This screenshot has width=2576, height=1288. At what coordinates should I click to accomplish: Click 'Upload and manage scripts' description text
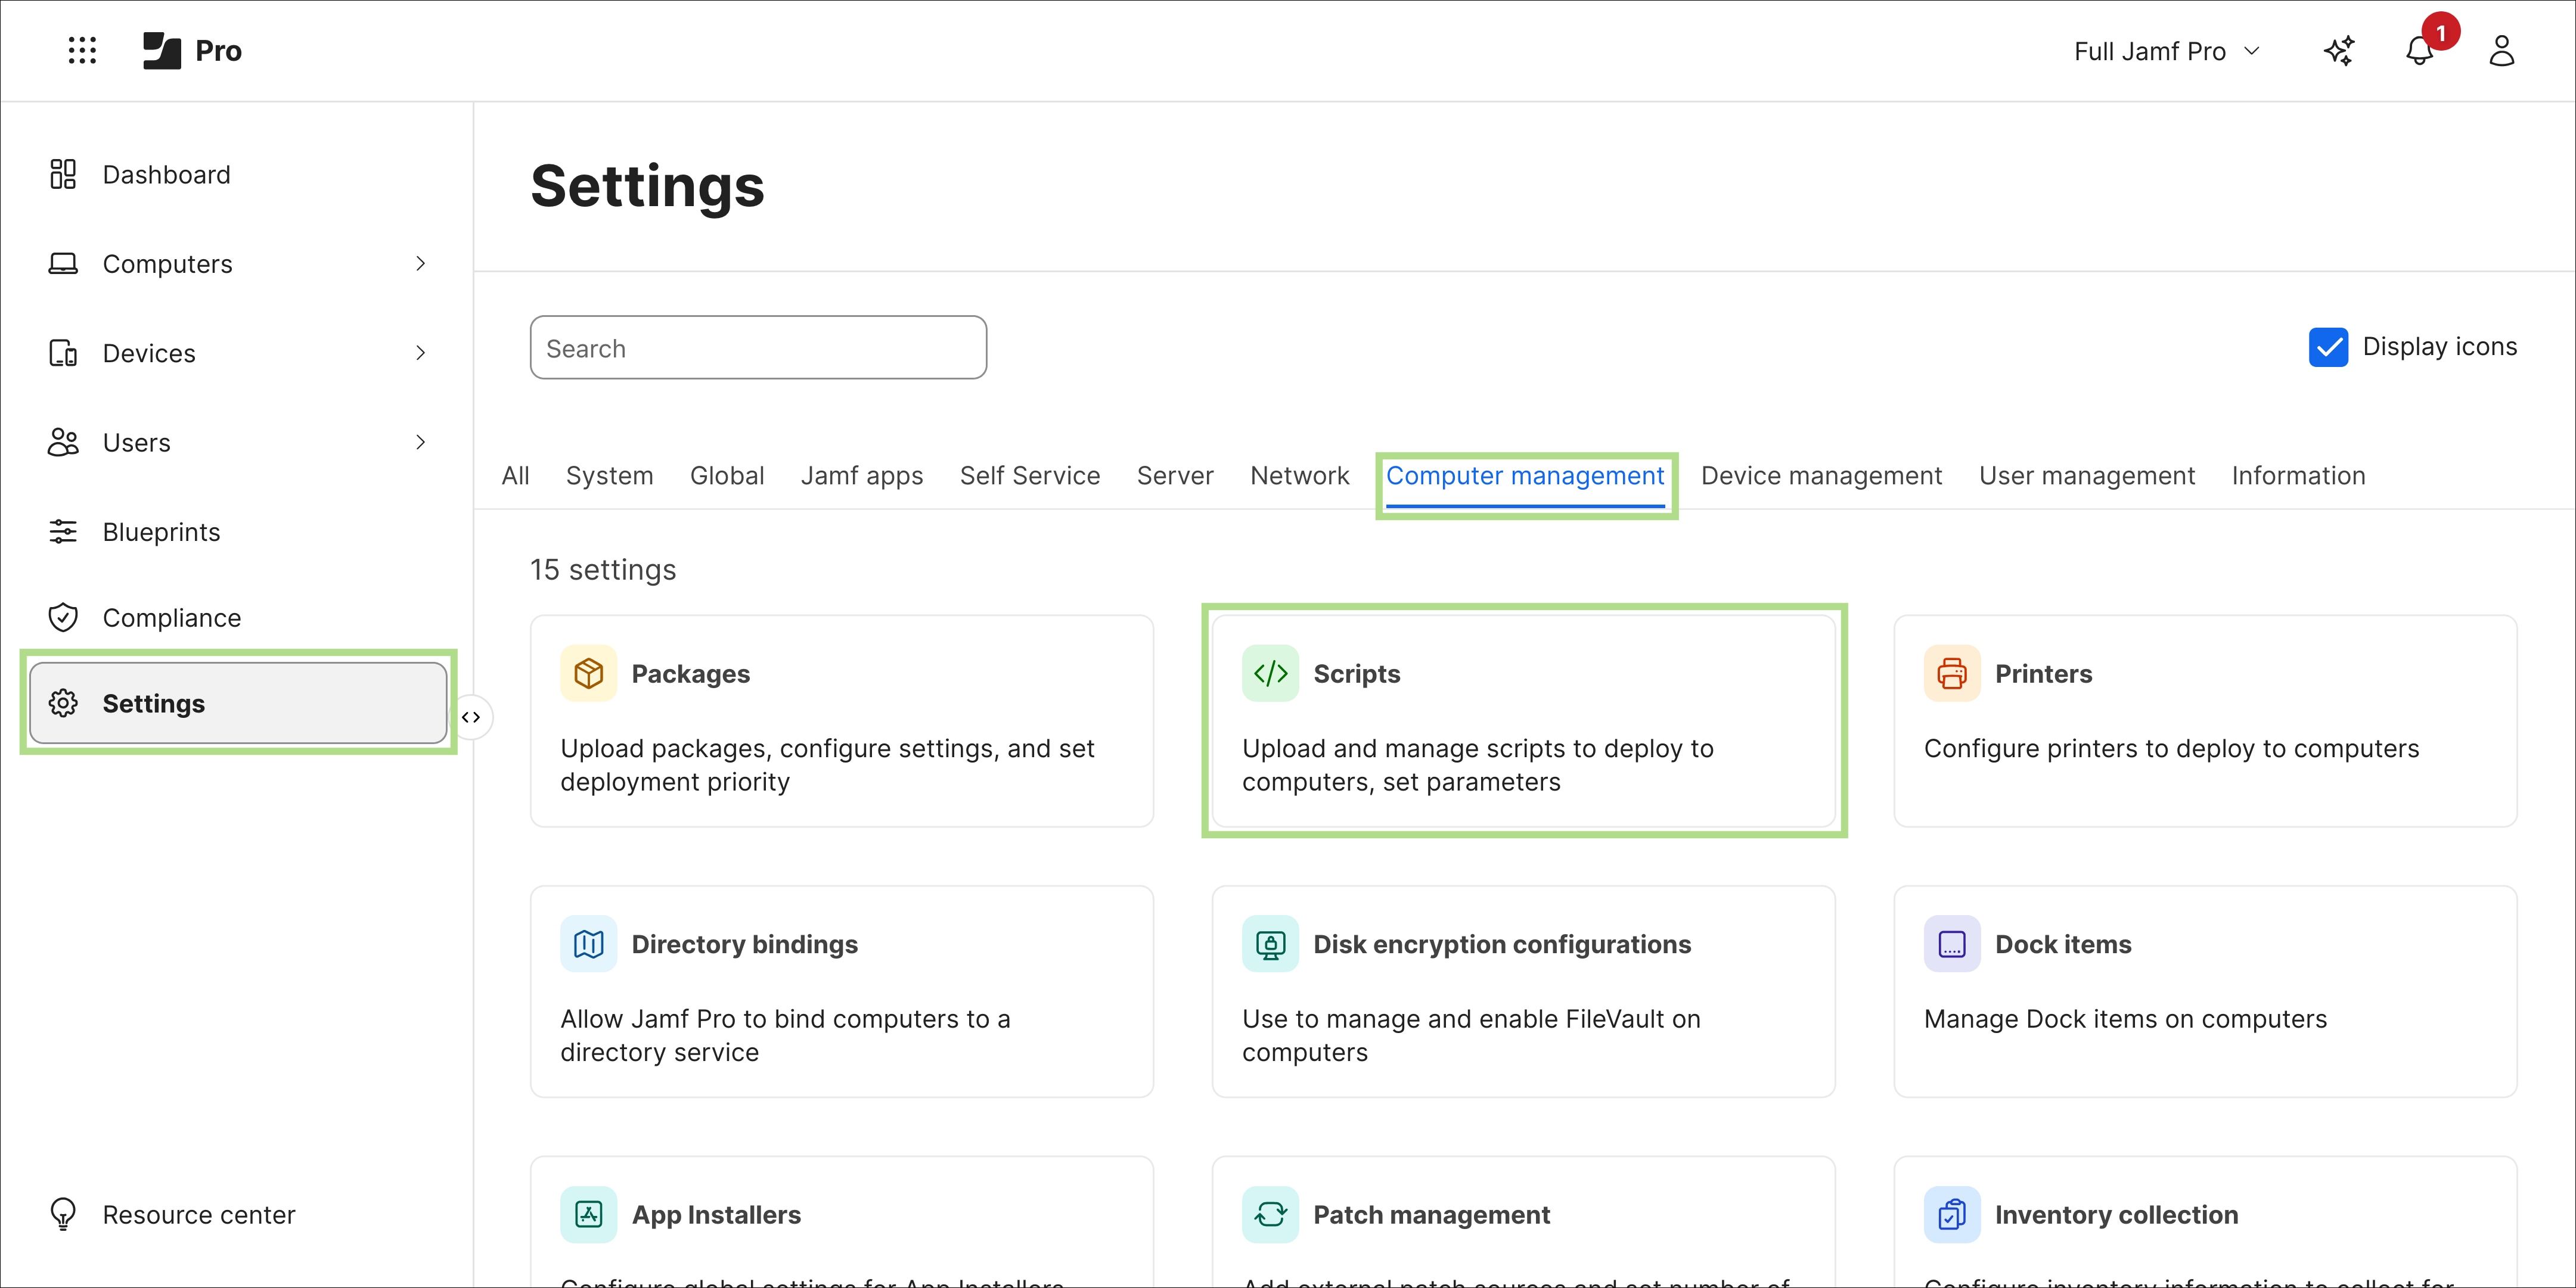[1477, 766]
